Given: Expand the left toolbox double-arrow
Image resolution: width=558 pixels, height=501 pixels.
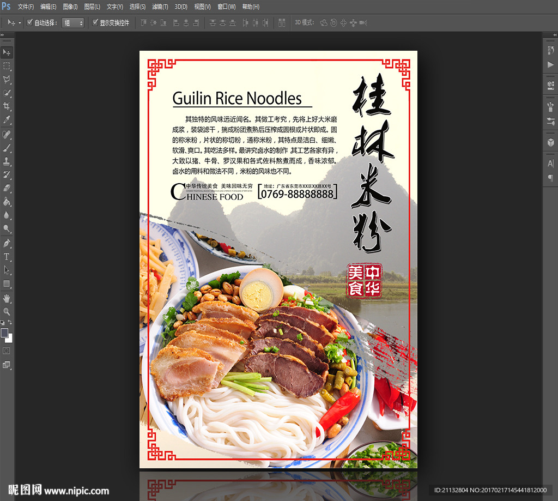Looking at the screenshot, I should click(x=2, y=35).
